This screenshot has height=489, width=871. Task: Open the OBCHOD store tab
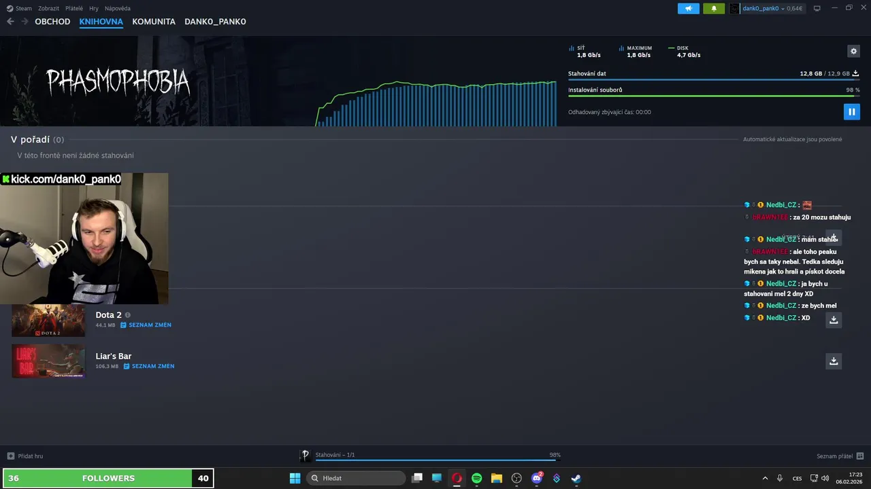(x=52, y=22)
